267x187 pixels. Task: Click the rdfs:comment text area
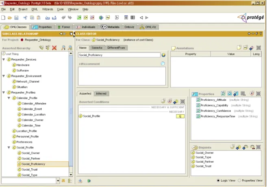click(x=122, y=76)
